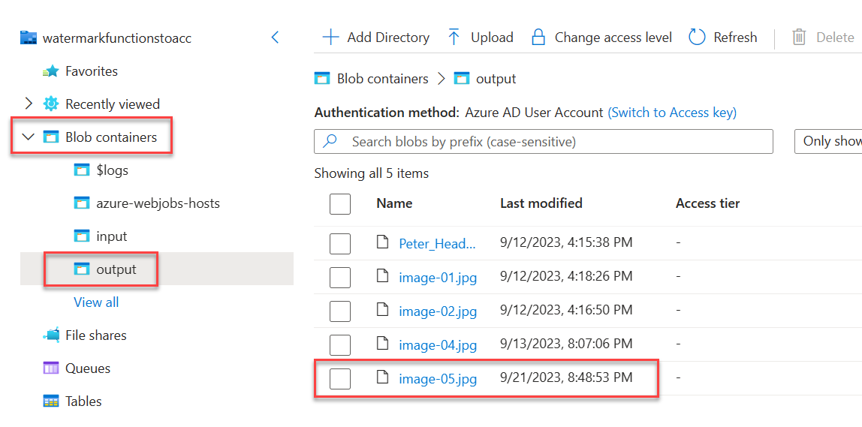862x427 pixels.
Task: Click file icon beside image-02.jpg
Action: point(383,311)
